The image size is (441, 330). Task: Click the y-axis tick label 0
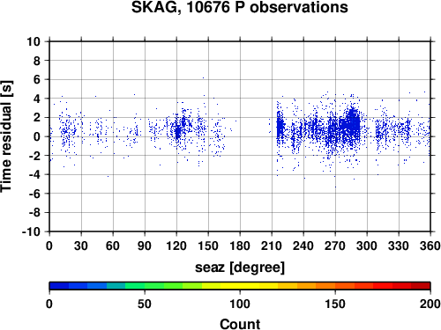point(37,136)
